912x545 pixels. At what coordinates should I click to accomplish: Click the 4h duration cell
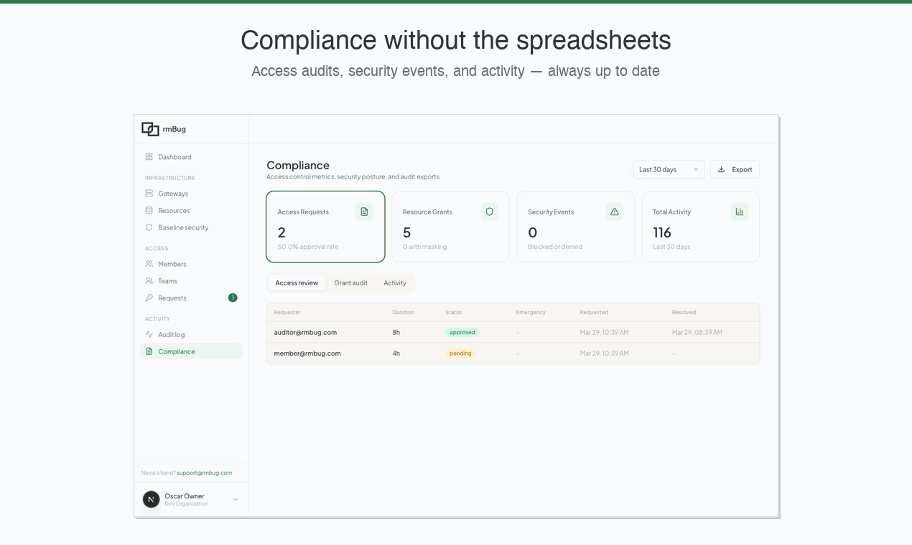point(396,354)
